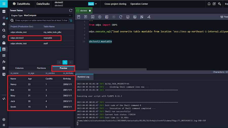Viewport: 228px width, 128px height.
Task: Switch to the Partitions tab
Action: 41,68
